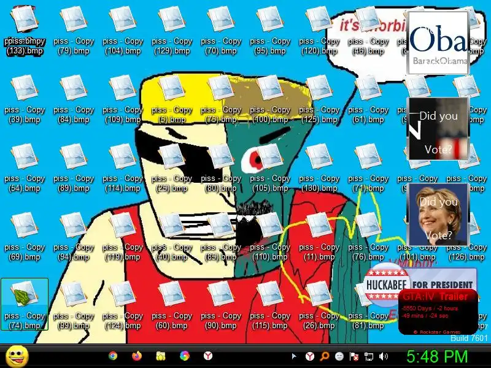Select the piss - Copy (130).bmp file
Image resolution: width=491 pixels, height=368 pixels.
pyautogui.click(x=319, y=168)
